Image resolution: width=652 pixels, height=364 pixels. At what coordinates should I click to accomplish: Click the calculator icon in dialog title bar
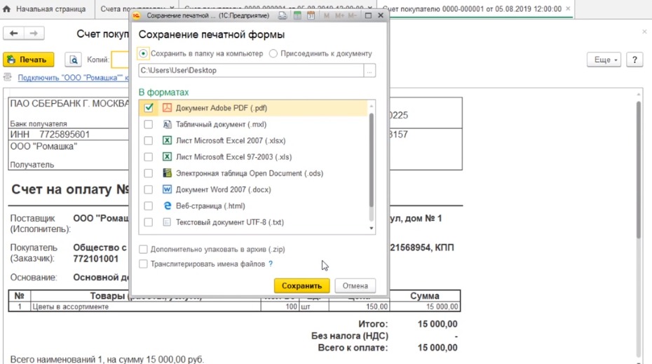click(297, 15)
